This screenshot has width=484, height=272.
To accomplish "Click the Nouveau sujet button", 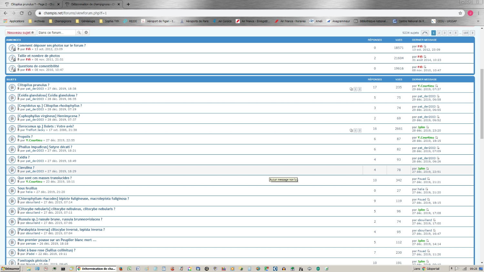I will (x=20, y=33).
